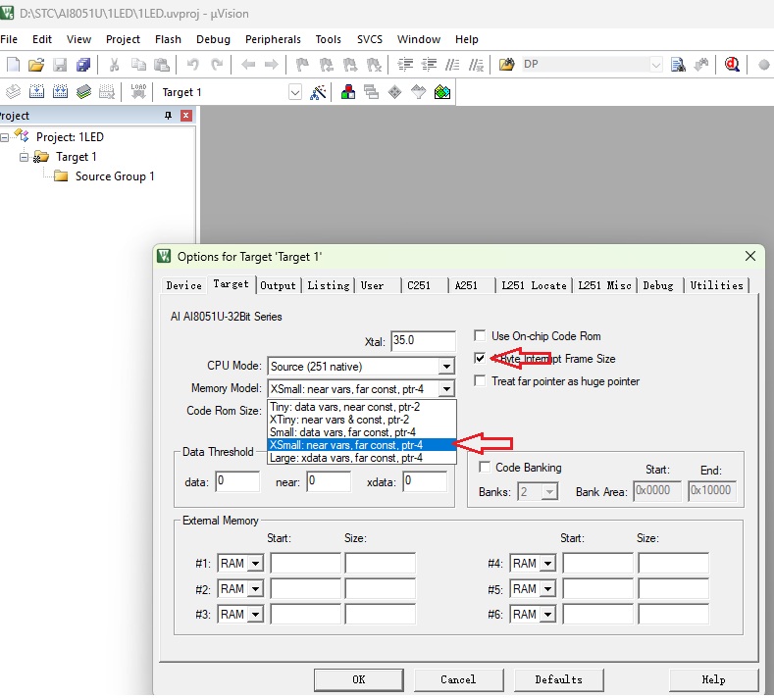Click the Cancel button
774x699 pixels.
pos(458,680)
